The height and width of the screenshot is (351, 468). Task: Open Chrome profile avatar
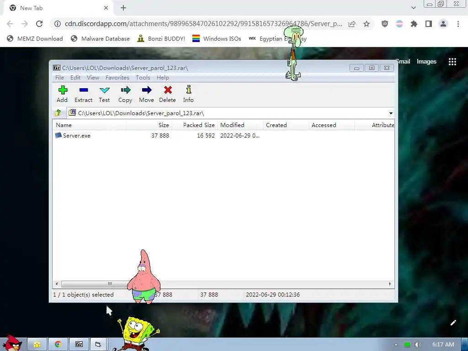(x=443, y=24)
